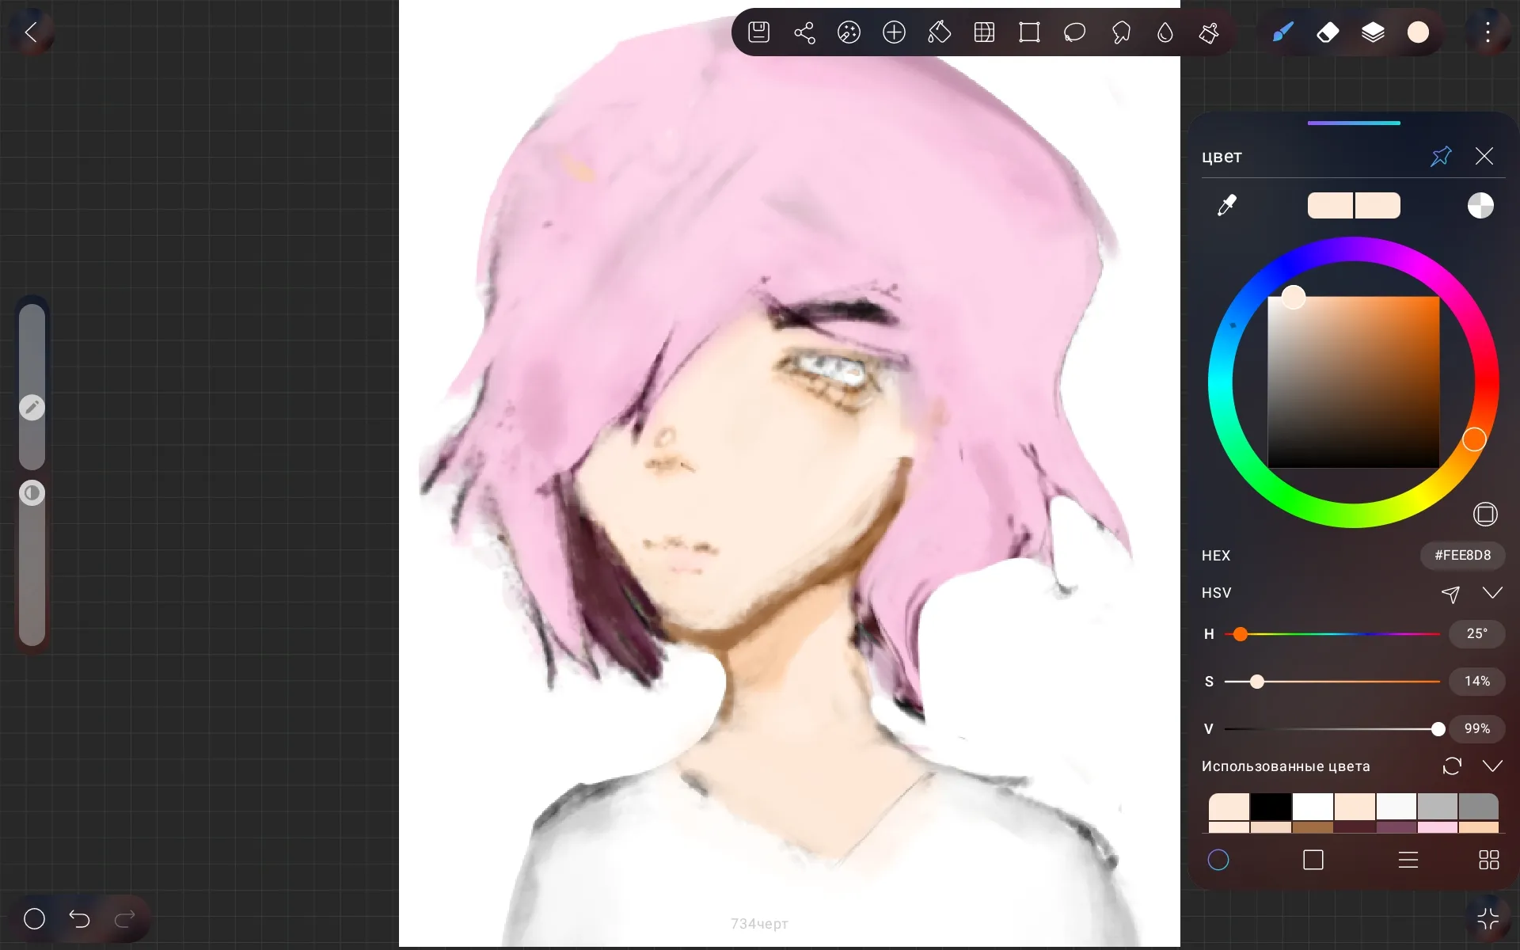Open the three-dot overflow menu

point(1488,32)
